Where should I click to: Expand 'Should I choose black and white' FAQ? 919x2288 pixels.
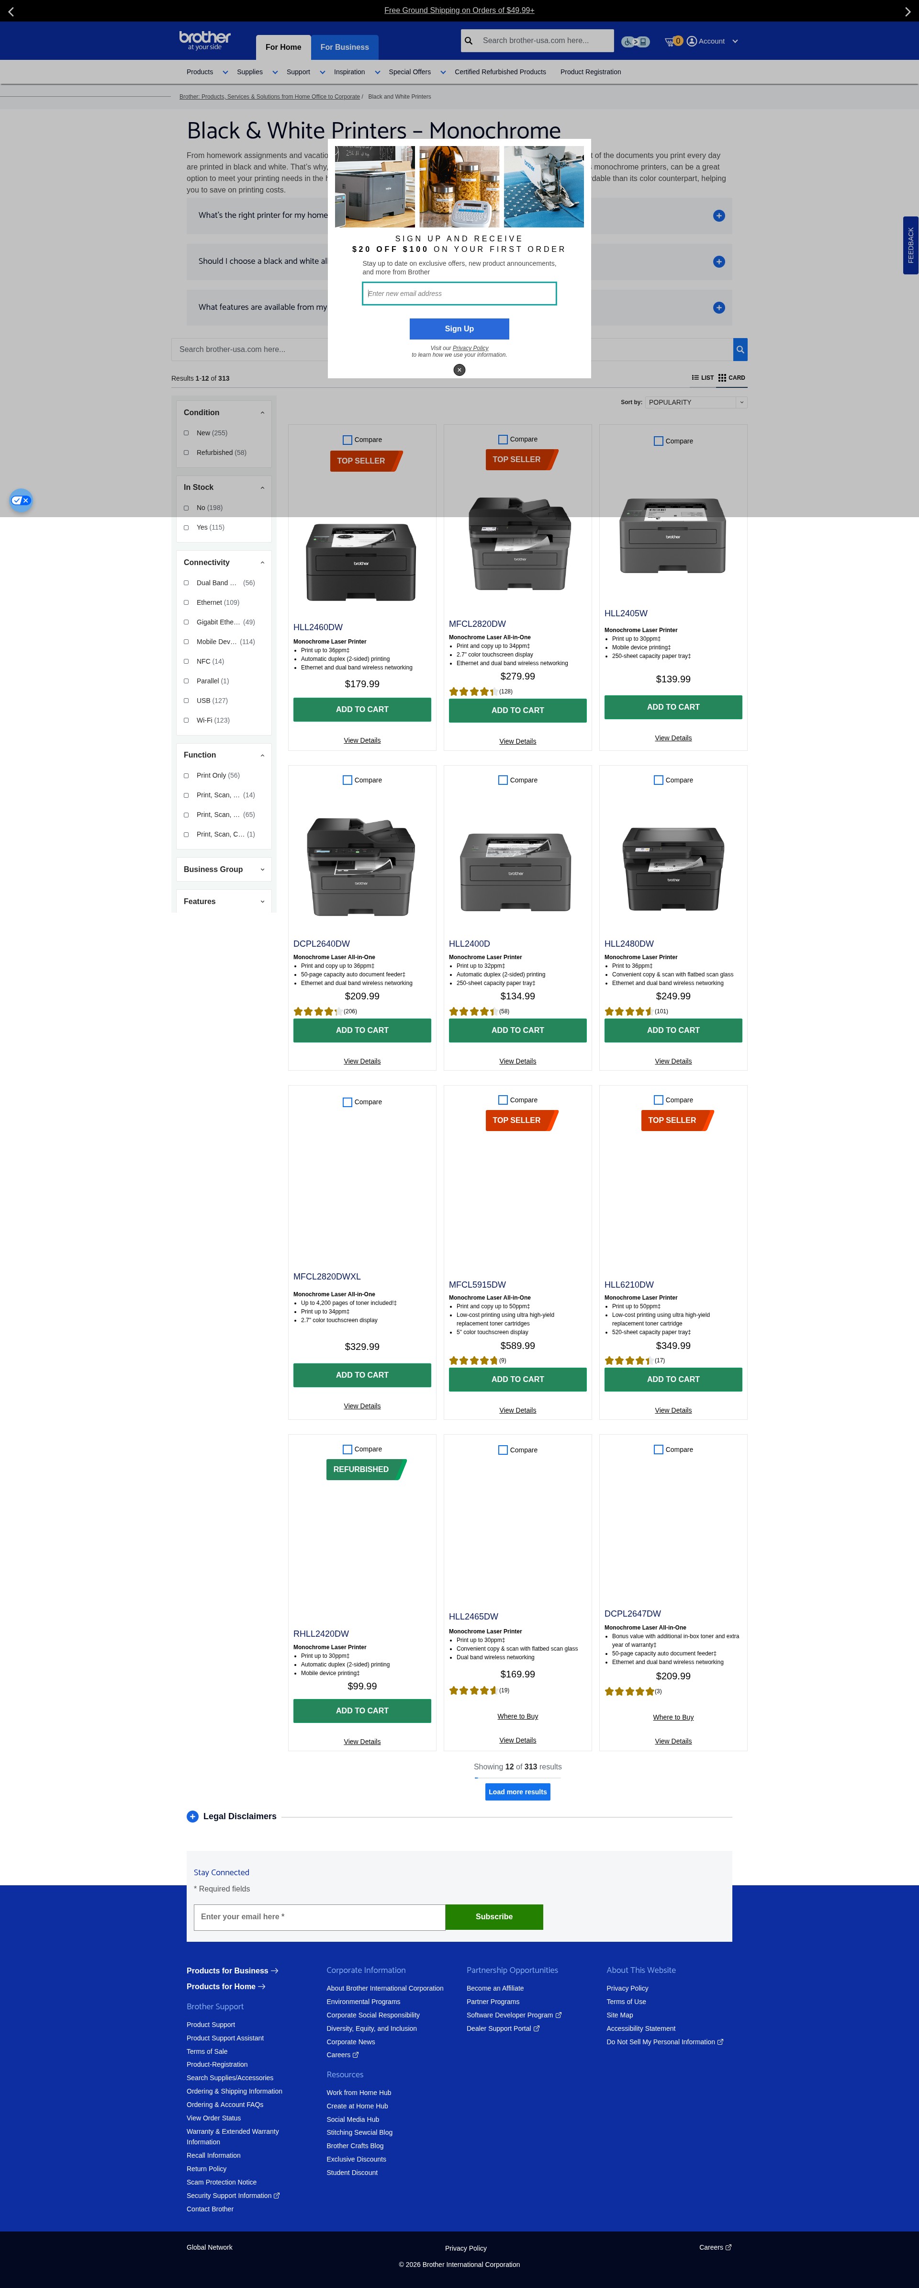(x=719, y=262)
